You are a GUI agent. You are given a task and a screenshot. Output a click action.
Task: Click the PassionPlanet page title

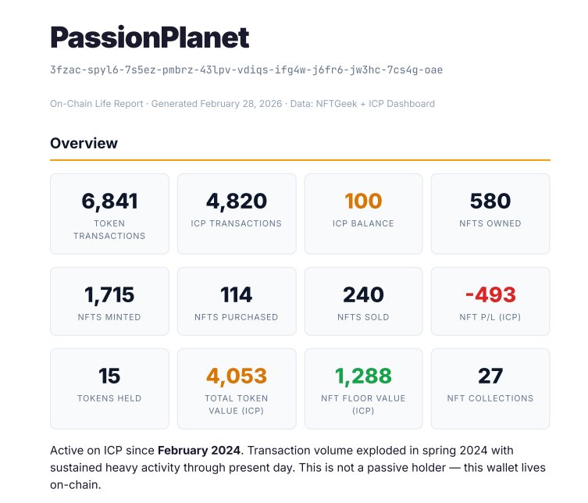tap(149, 37)
